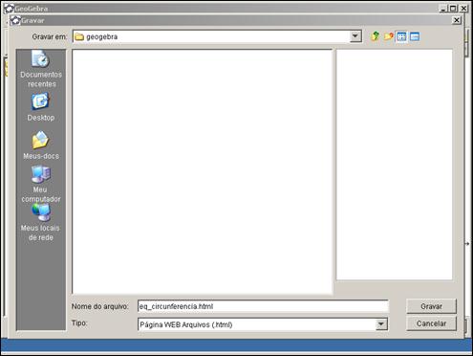
Task: Expand the Gravar em folder dropdown
Action: pyautogui.click(x=355, y=36)
